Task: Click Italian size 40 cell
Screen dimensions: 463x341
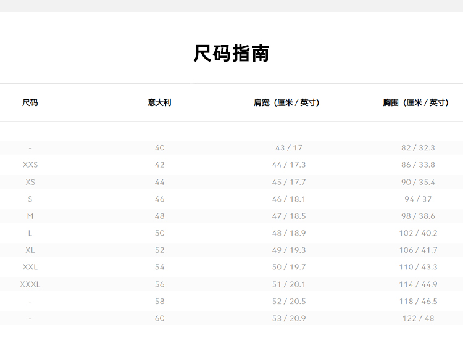Action: tap(159, 148)
